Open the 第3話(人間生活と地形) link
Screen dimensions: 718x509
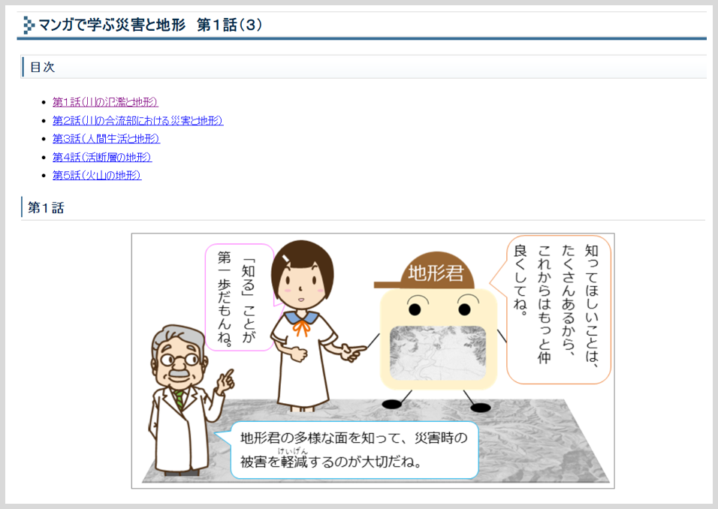pyautogui.click(x=106, y=139)
